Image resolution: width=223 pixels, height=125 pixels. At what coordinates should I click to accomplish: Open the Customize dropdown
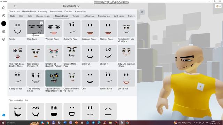[71, 6]
